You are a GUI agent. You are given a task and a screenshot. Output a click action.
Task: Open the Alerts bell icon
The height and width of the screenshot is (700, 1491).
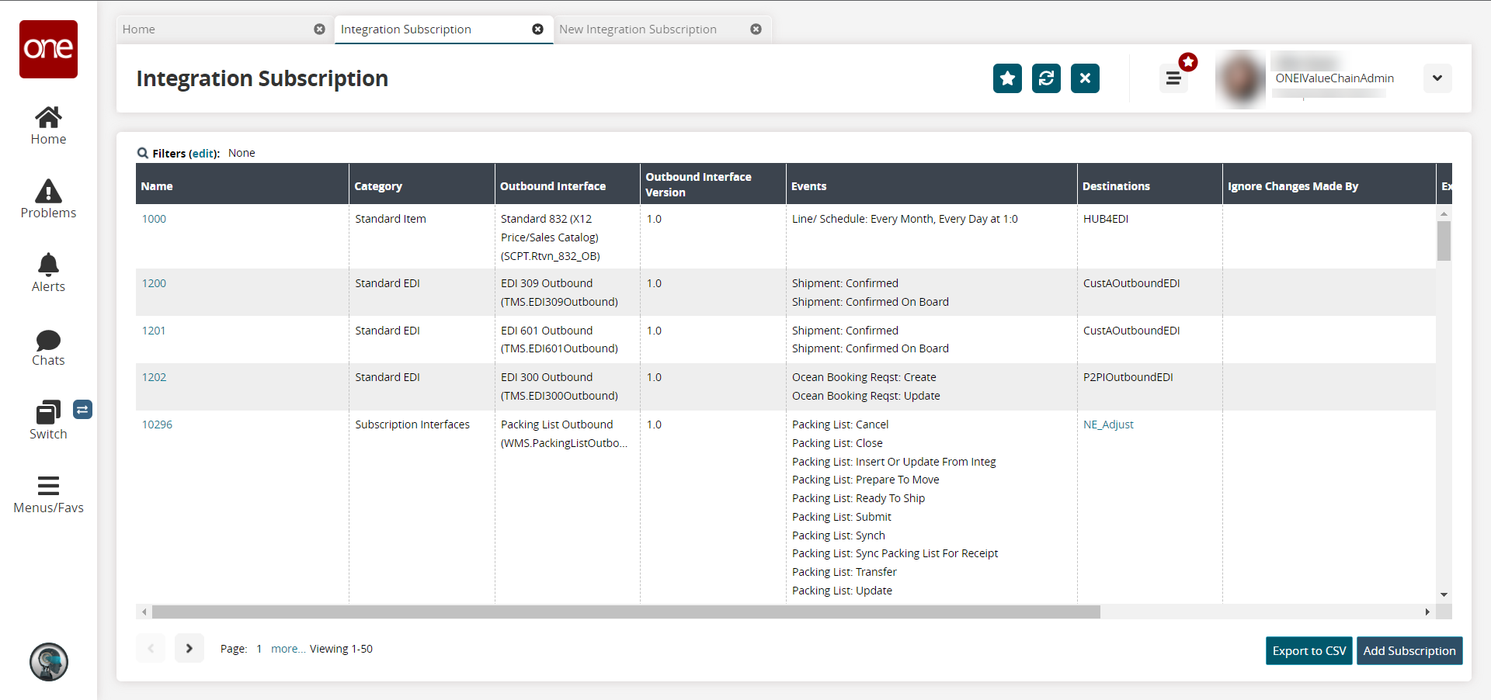coord(48,265)
